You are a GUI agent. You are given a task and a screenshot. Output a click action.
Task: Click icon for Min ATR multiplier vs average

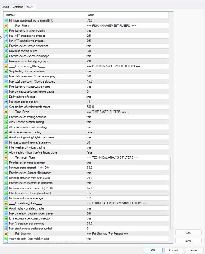6,41
